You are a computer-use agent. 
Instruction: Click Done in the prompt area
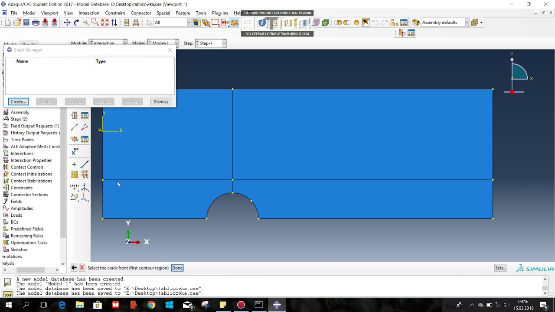177,268
